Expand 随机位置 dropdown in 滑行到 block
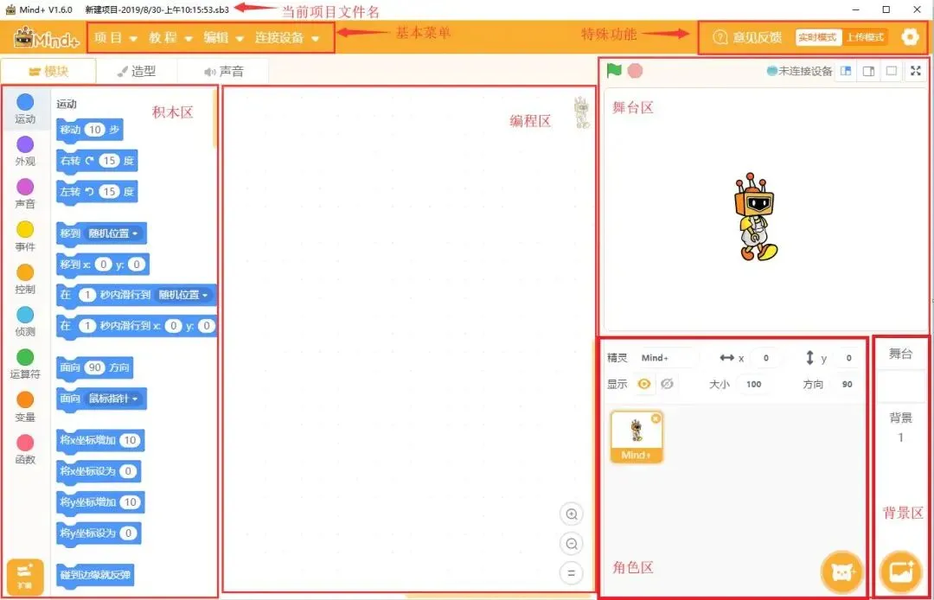The image size is (934, 600). point(182,295)
